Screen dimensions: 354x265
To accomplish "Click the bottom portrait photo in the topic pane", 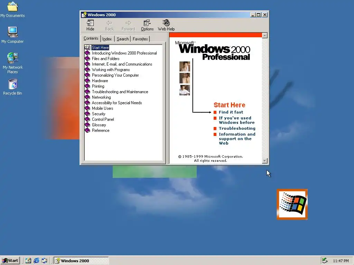I will [x=185, y=90].
